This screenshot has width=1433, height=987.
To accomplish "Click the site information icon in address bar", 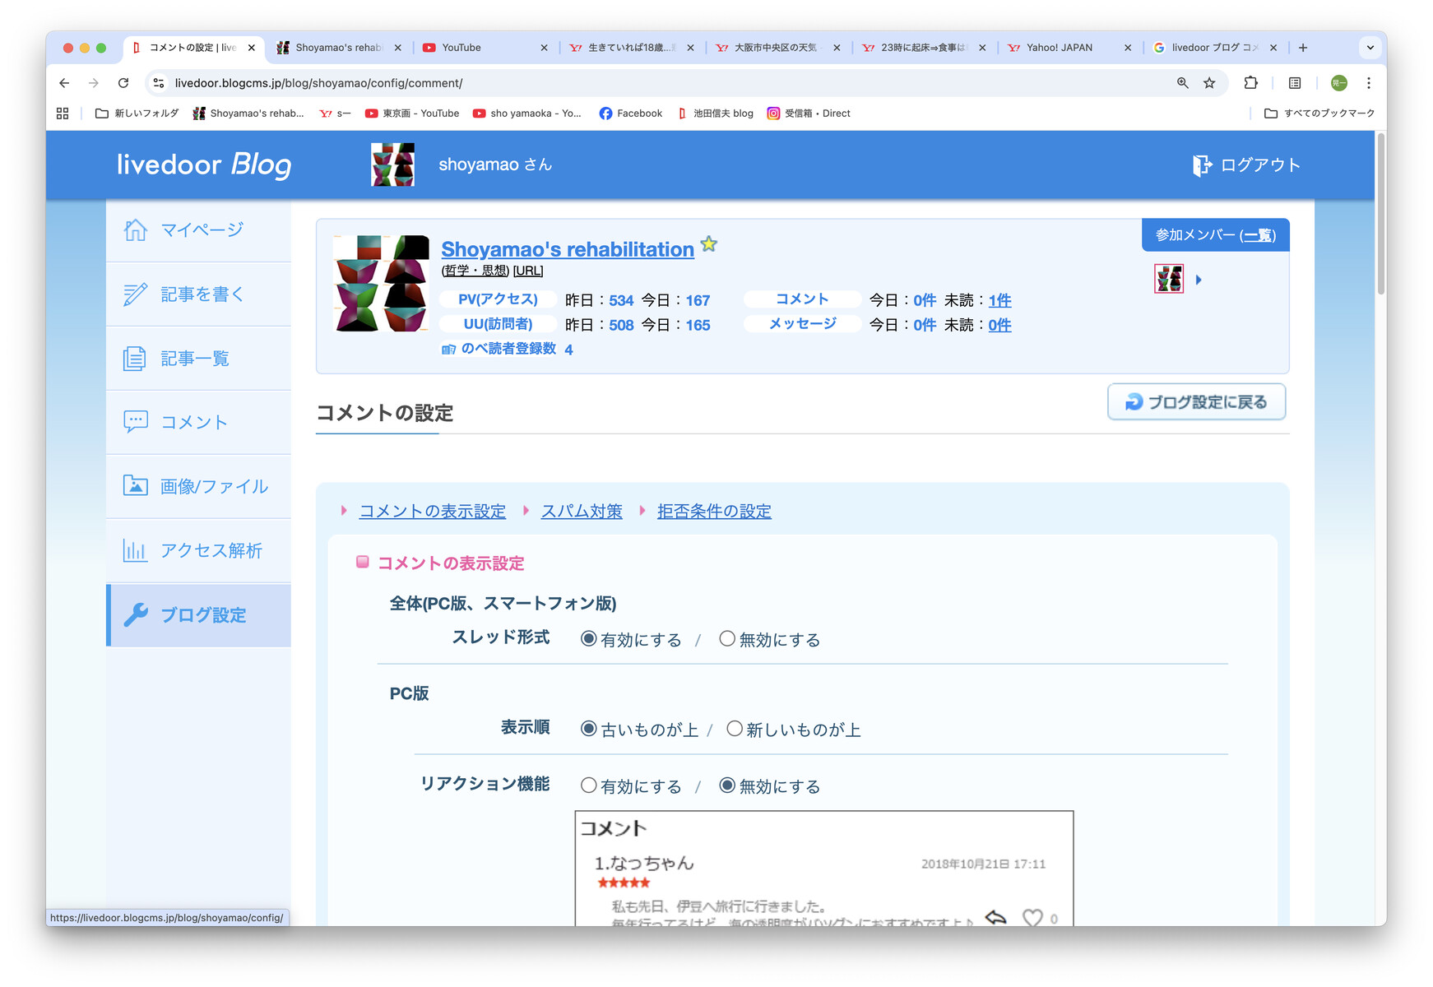I will (x=159, y=83).
